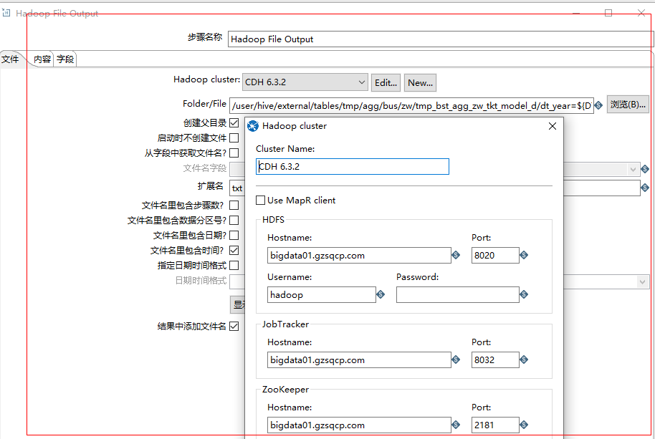Click variable icon beside JobTracker Port 8032
Screen dimensions: 655x439
pos(524,360)
